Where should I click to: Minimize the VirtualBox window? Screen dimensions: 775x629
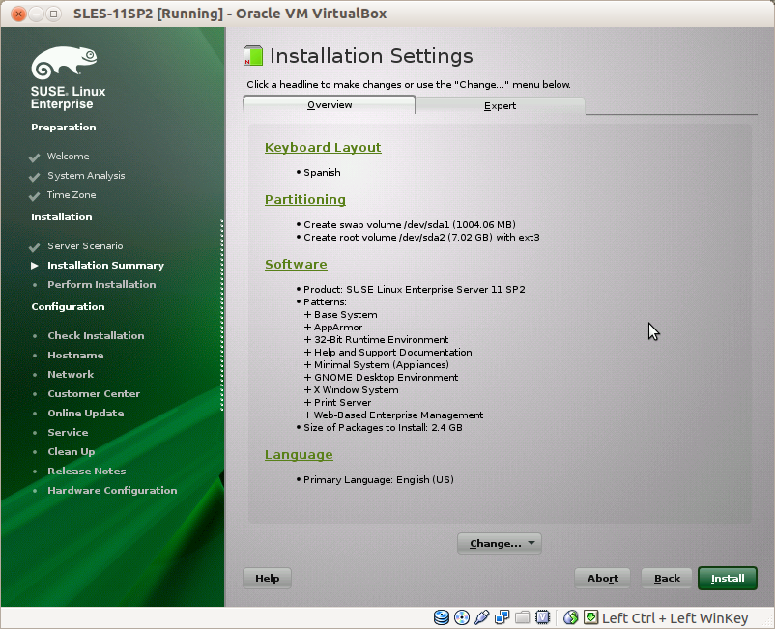click(36, 14)
